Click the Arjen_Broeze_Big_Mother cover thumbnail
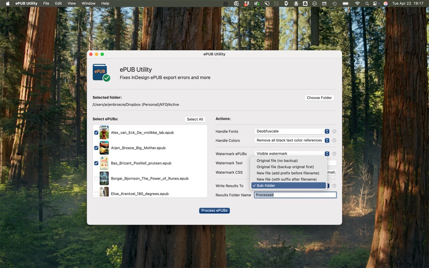 tap(104, 148)
